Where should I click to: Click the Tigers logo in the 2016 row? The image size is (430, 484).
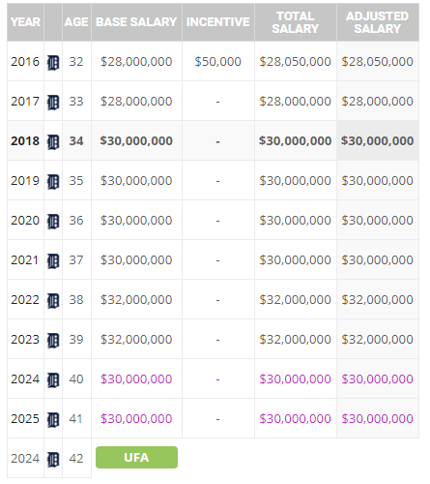click(x=53, y=63)
